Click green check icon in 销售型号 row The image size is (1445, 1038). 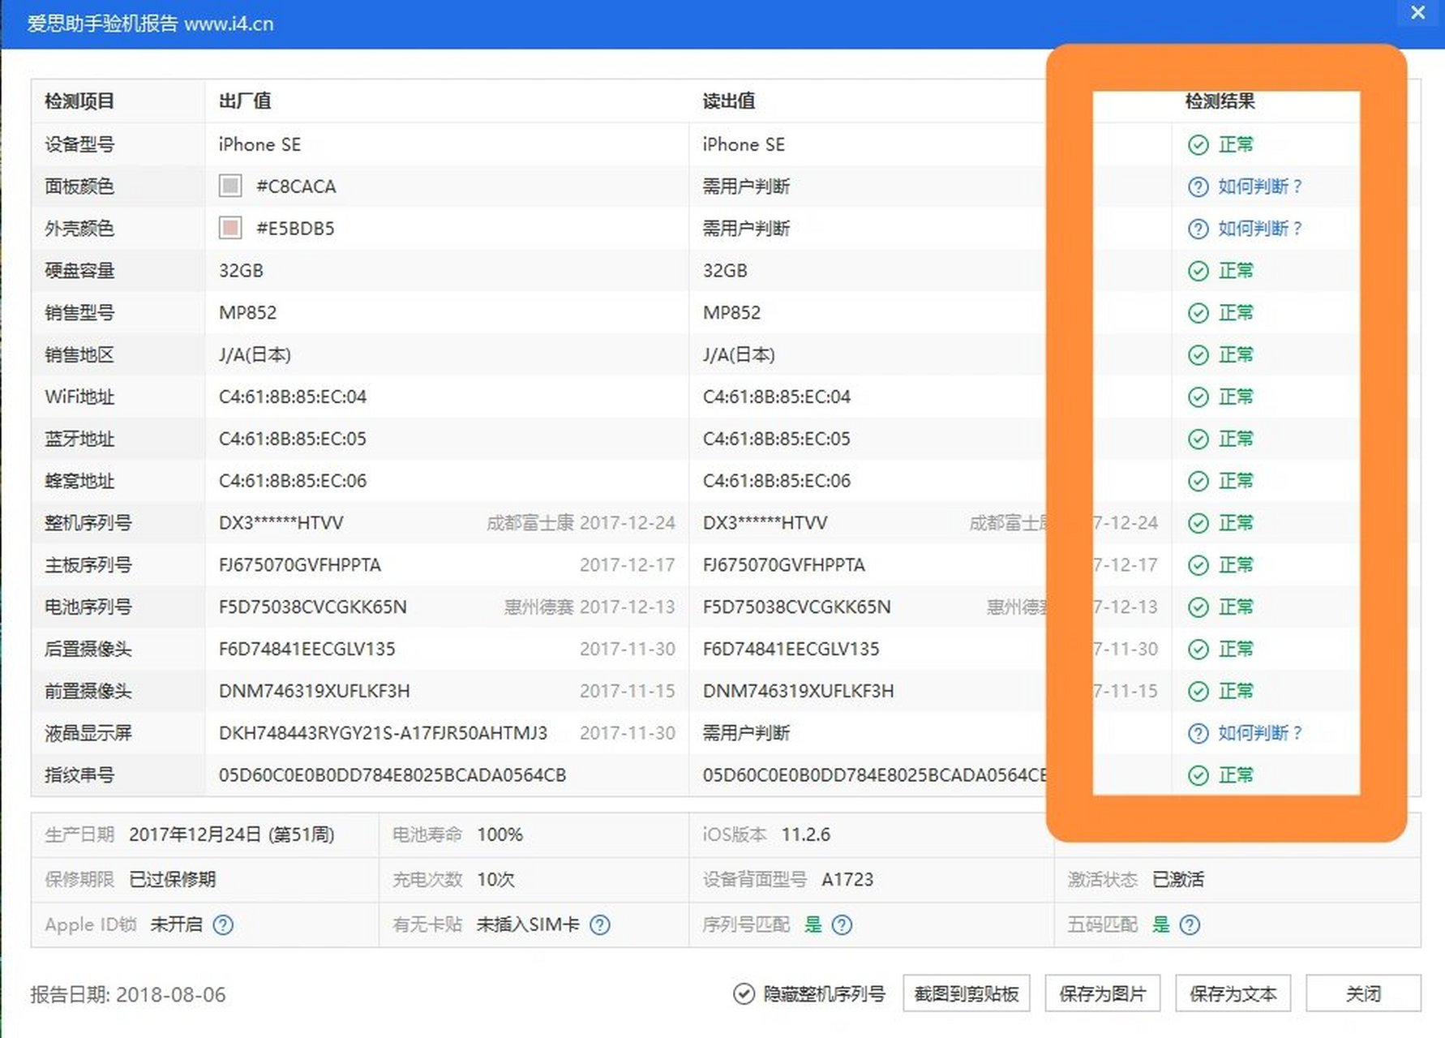[x=1198, y=314]
